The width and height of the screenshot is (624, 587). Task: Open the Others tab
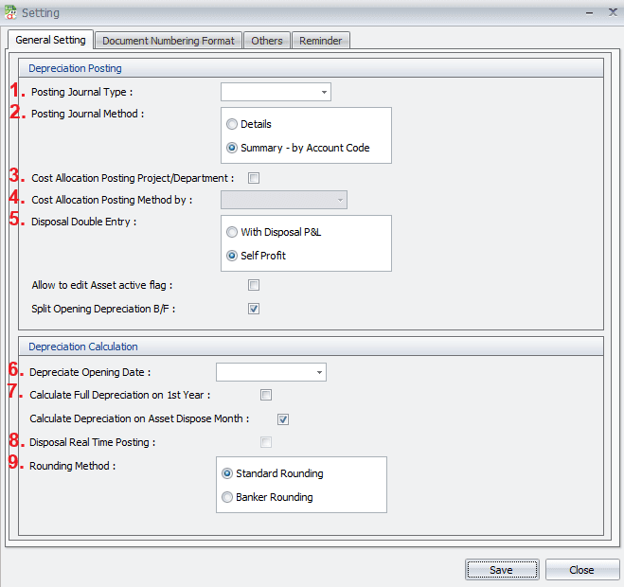(267, 41)
